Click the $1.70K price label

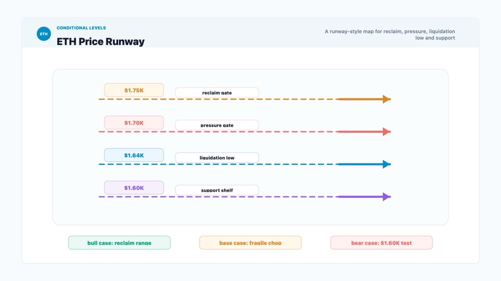point(134,122)
